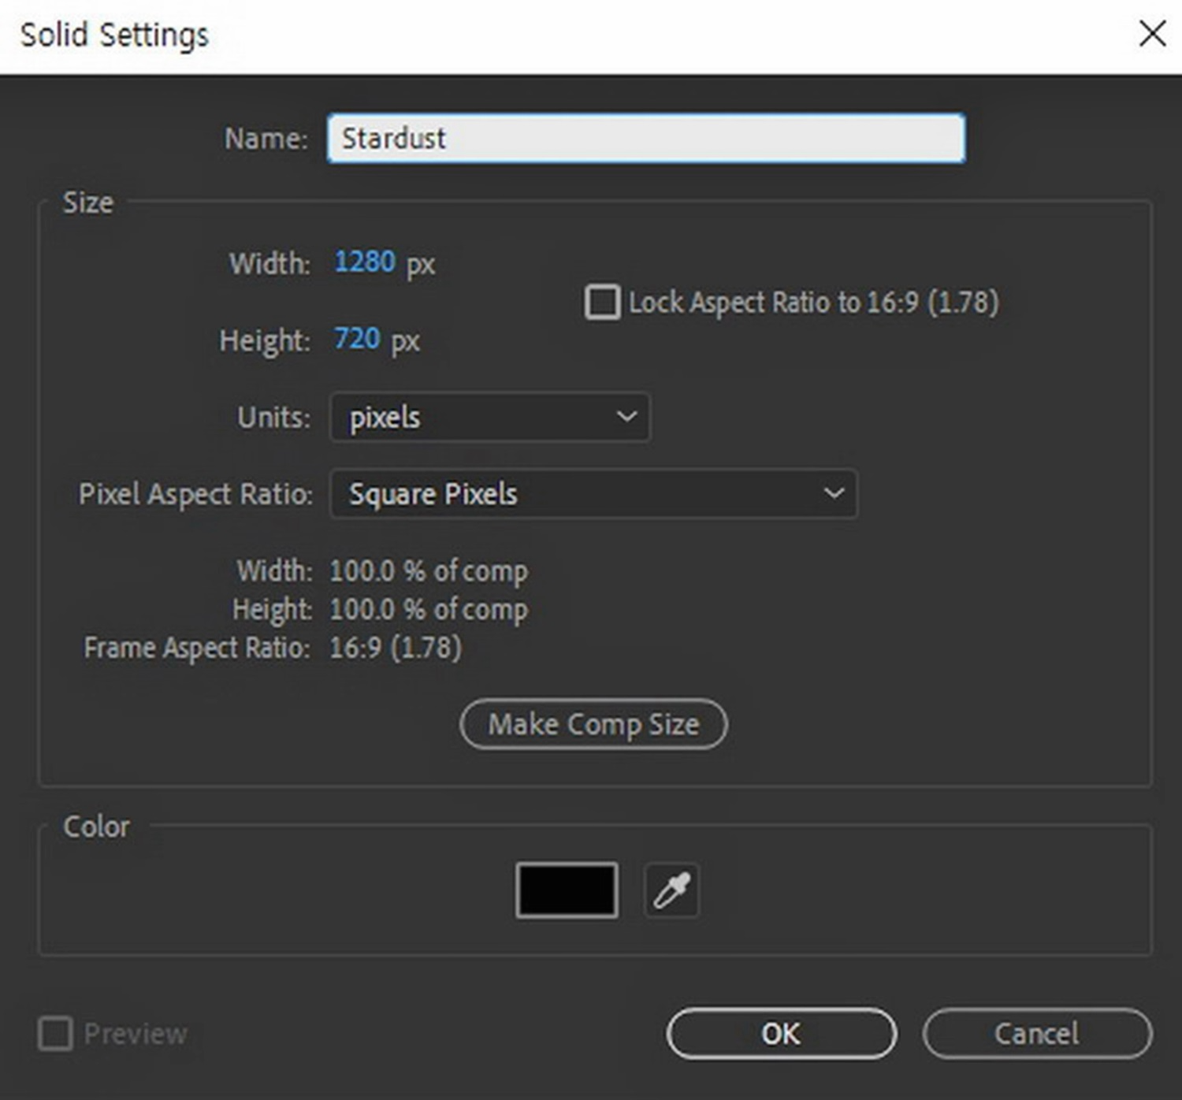Click the Width 100.0 % of comp text

click(429, 571)
